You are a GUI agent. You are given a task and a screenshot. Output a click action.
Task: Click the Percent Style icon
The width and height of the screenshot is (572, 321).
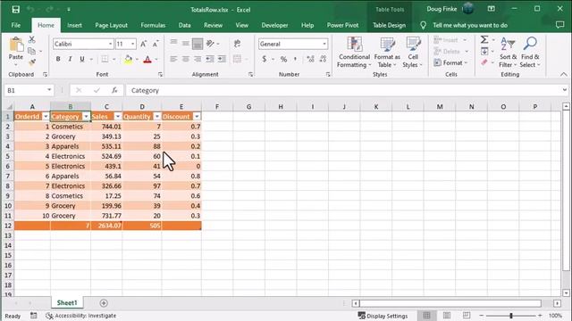pos(283,59)
